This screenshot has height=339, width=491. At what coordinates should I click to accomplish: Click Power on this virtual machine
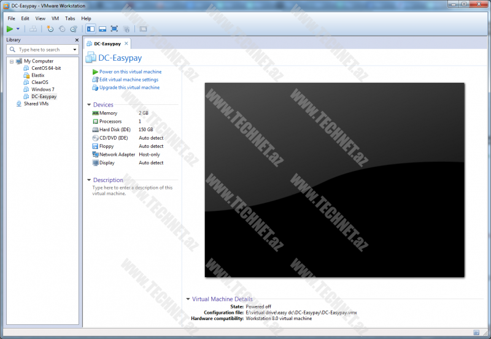130,72
